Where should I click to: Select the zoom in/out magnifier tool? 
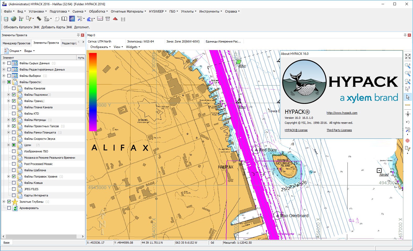point(408,65)
